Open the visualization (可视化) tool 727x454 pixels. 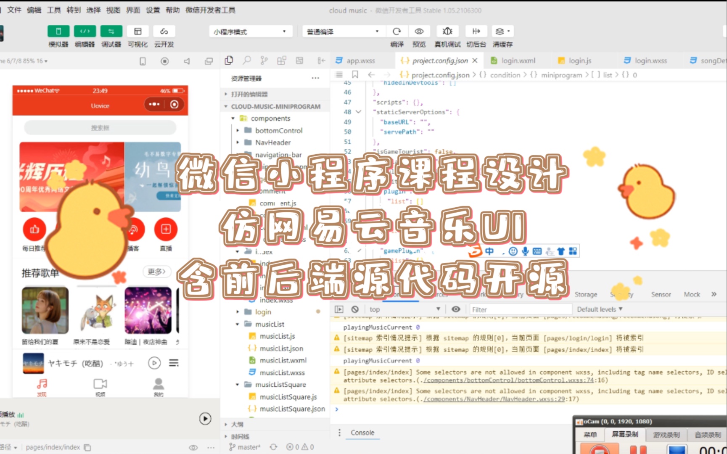[x=138, y=31]
